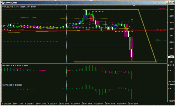This screenshot has height=106, width=175.
Task: Click the chart shift triangle marker
Action: [x=134, y=6]
